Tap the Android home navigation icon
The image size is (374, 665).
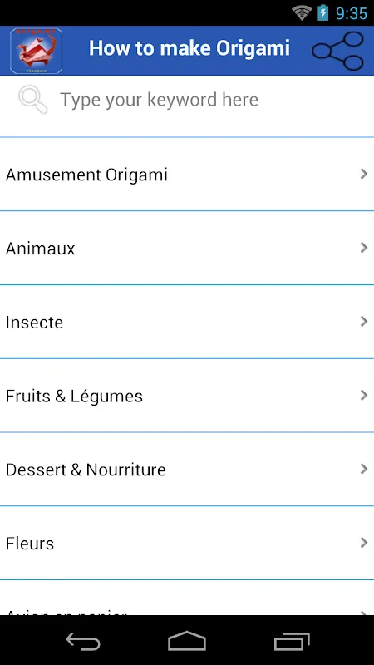(x=187, y=640)
